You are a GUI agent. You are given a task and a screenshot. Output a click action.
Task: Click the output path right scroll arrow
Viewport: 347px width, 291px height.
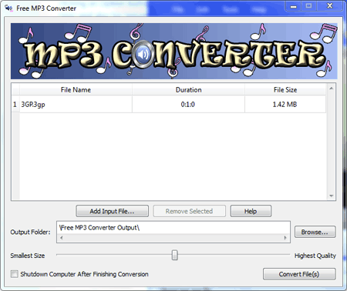tap(285, 238)
